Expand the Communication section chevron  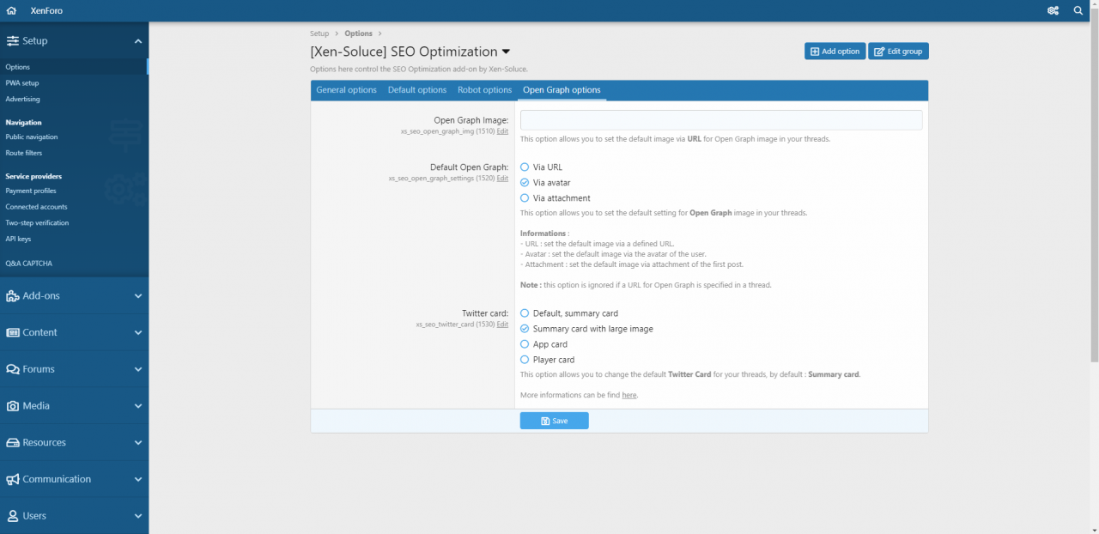(138, 479)
